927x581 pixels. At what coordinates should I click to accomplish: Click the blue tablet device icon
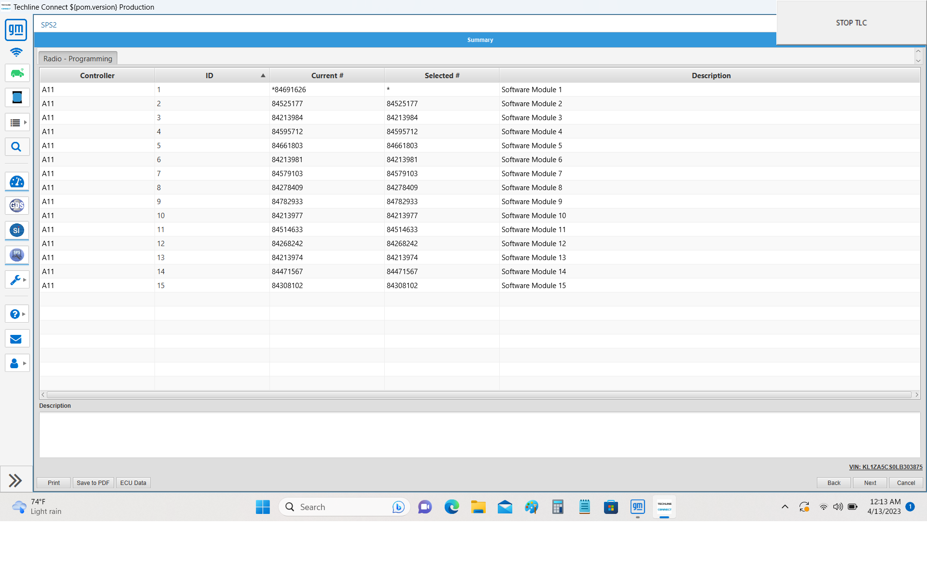(x=17, y=97)
